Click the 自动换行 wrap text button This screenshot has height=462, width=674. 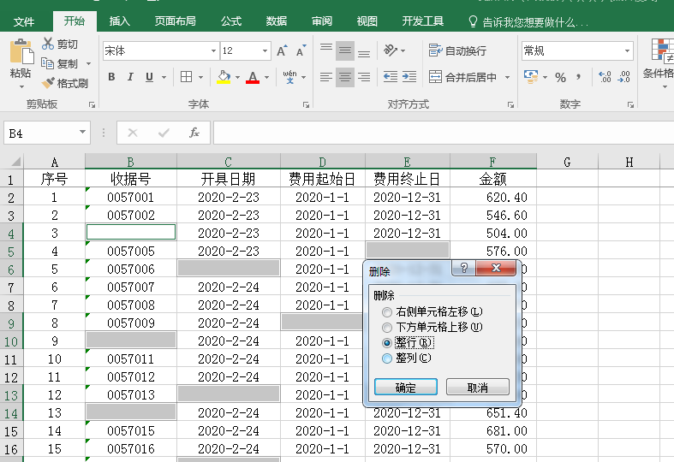pos(457,50)
